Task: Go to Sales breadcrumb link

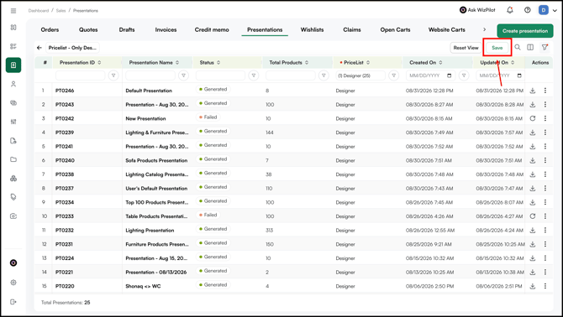Action: pos(61,11)
